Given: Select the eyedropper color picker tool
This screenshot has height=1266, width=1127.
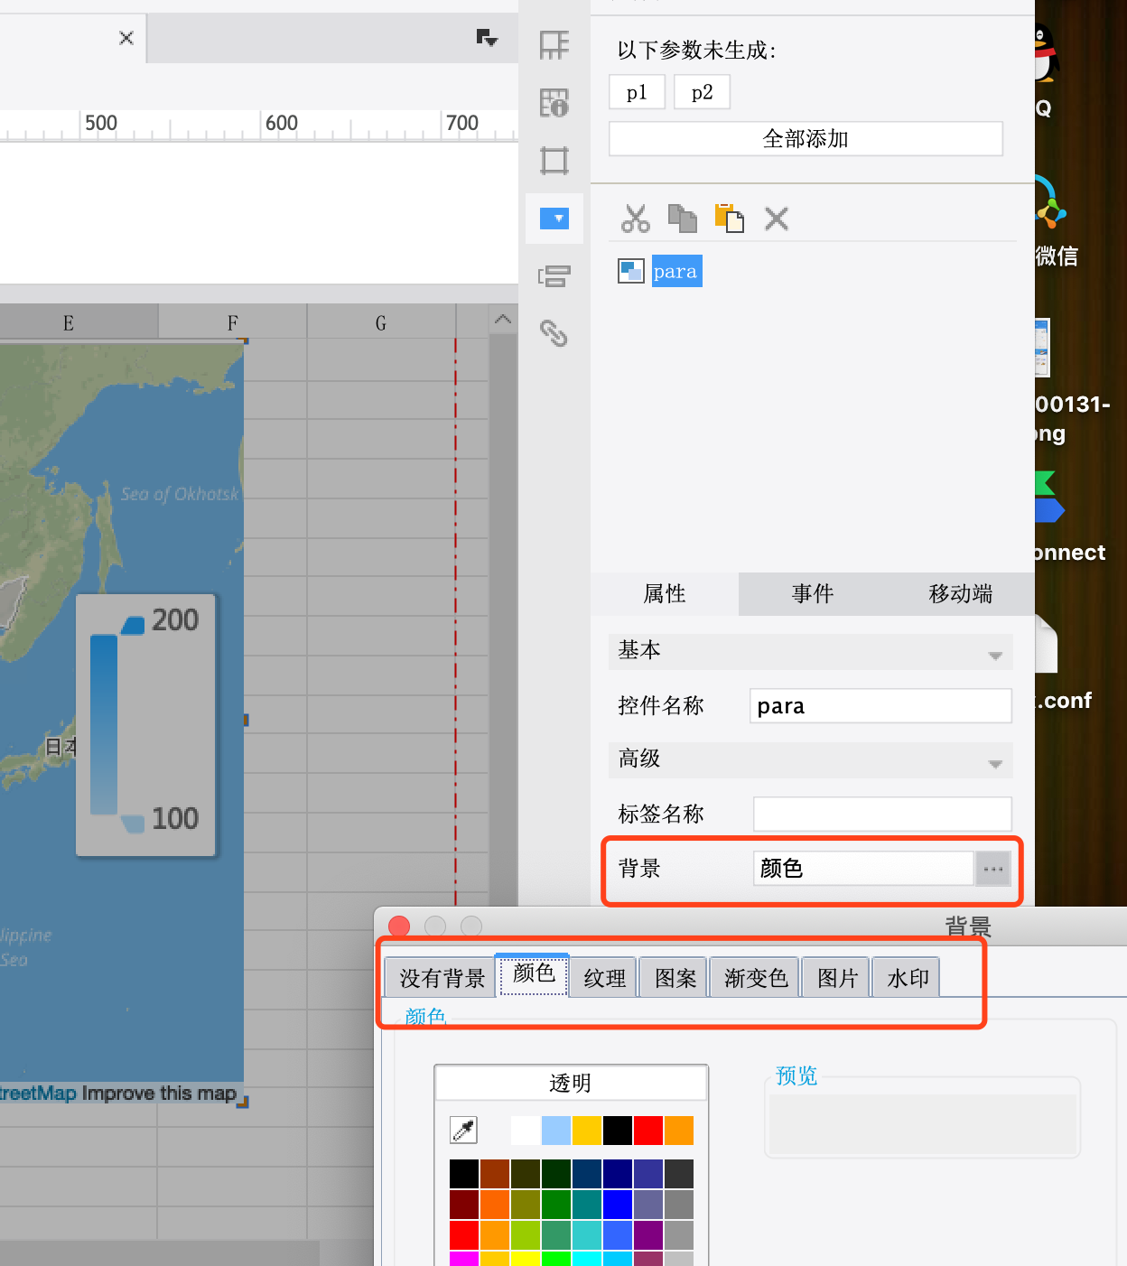Looking at the screenshot, I should [463, 1130].
